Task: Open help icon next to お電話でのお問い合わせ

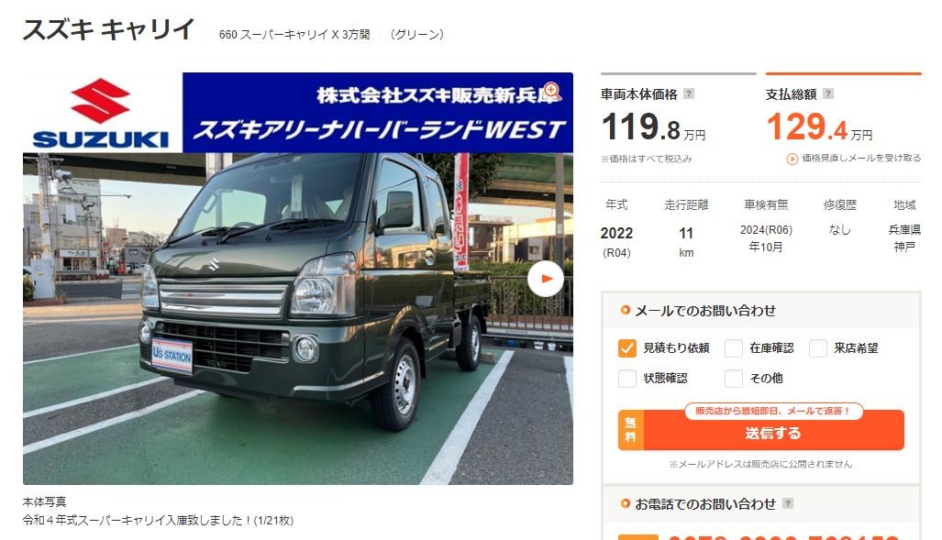Action: 788,503
